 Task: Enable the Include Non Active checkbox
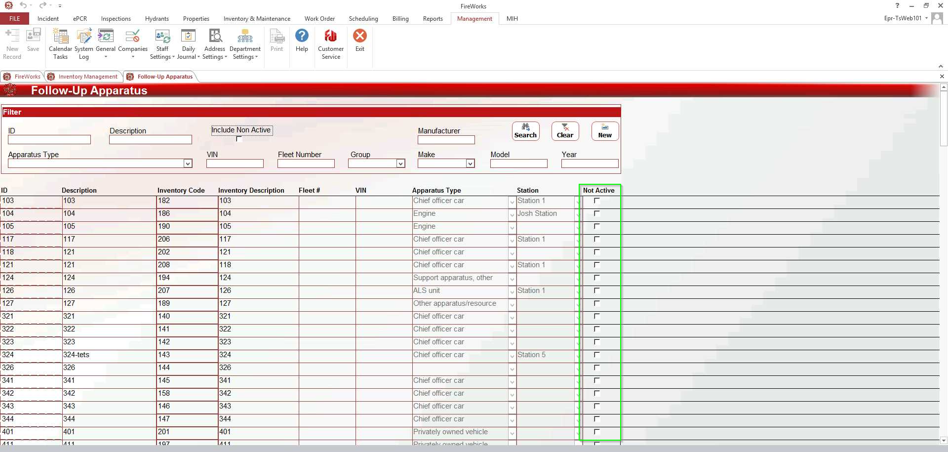(x=239, y=139)
